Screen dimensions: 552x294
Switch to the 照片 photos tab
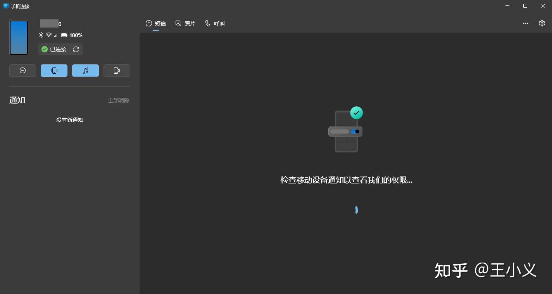pyautogui.click(x=185, y=24)
